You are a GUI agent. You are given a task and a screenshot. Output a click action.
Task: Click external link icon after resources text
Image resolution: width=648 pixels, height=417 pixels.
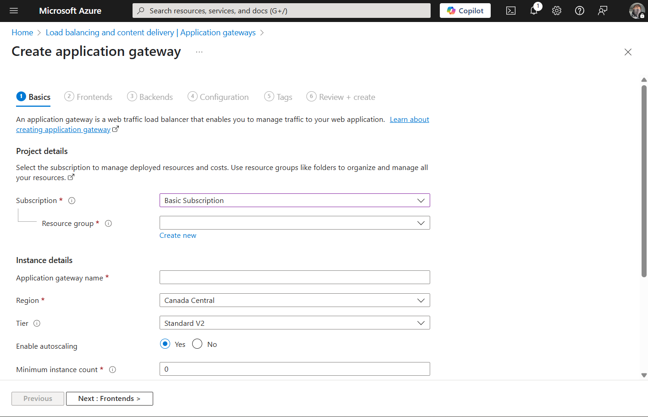[71, 177]
